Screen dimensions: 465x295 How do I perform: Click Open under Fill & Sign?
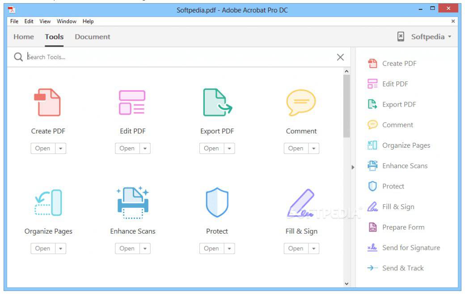click(x=296, y=248)
